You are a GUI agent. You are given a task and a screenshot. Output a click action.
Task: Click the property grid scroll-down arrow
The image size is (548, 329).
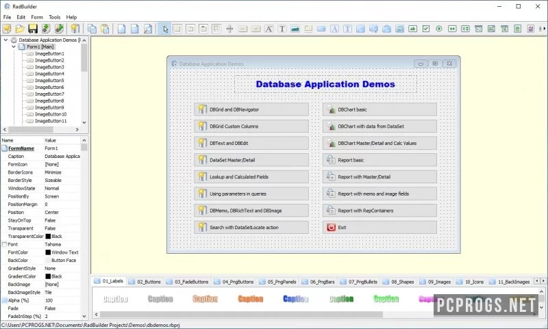84,316
